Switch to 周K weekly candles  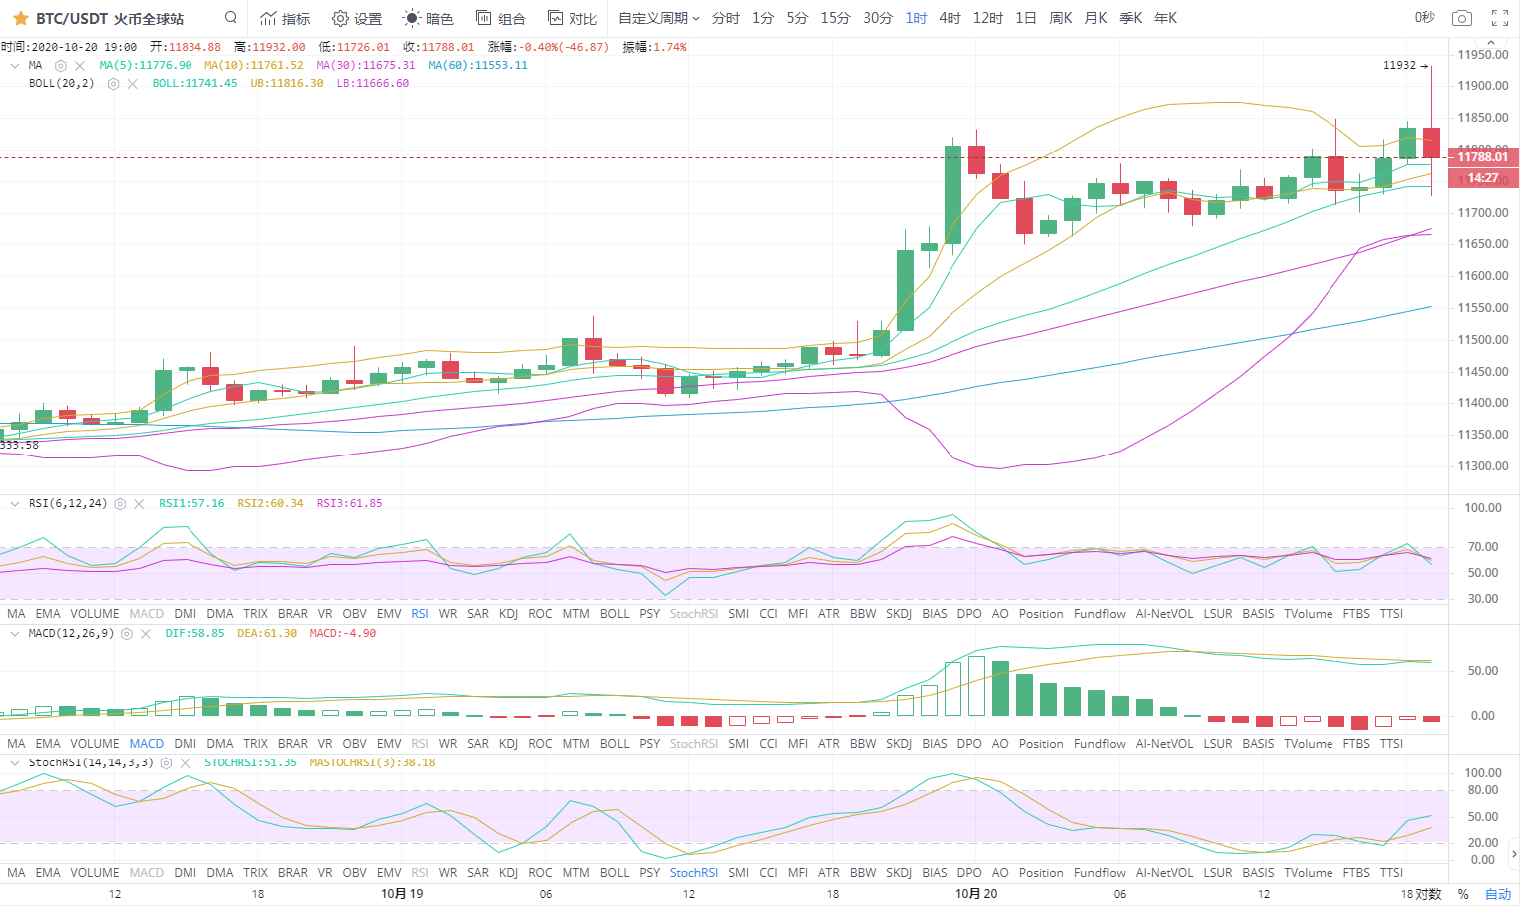coord(1061,18)
